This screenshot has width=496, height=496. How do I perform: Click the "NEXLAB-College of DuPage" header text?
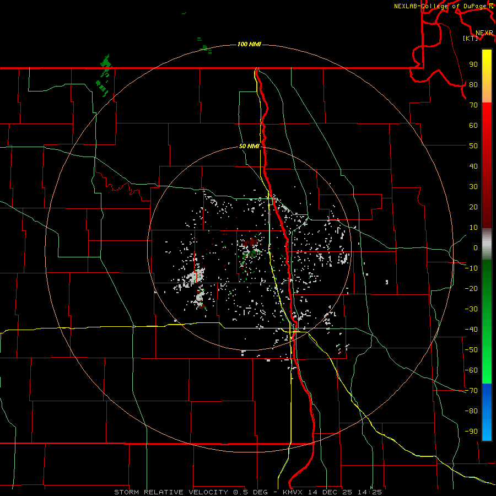(441, 6)
